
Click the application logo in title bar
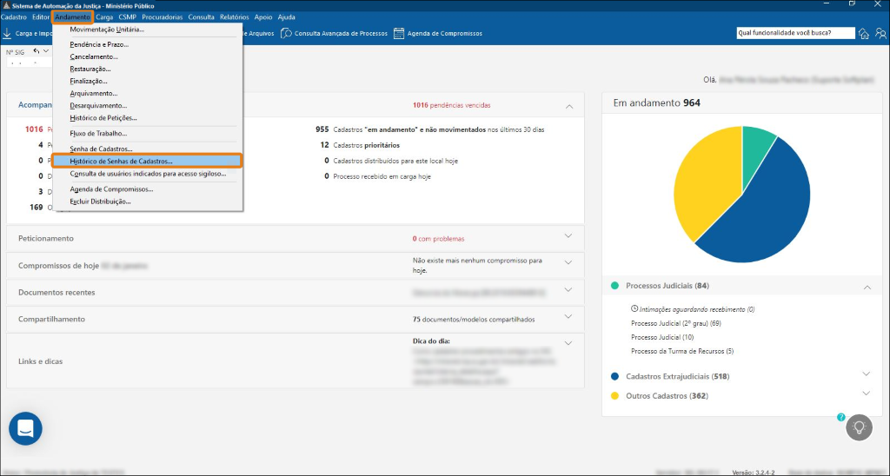click(7, 5)
